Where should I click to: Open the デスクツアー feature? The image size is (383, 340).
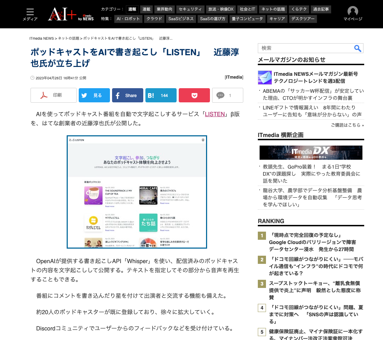(x=303, y=19)
